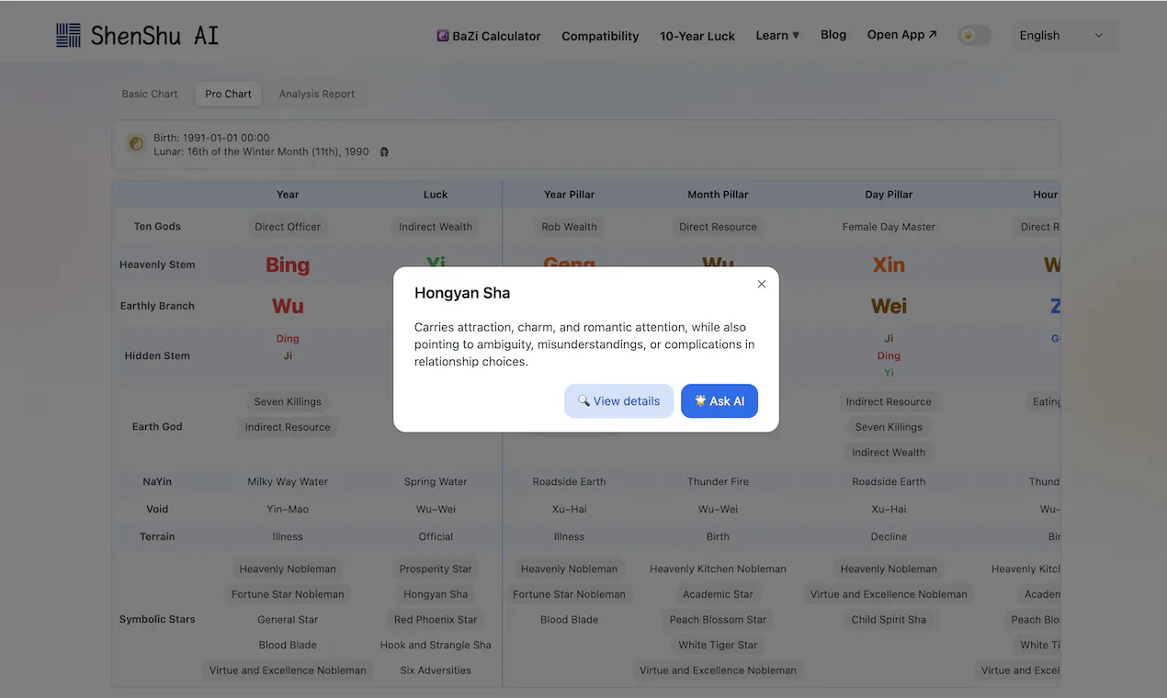Click the Thunder Fire NaYin under Month Pillar
This screenshot has width=1167, height=698.
point(718,481)
